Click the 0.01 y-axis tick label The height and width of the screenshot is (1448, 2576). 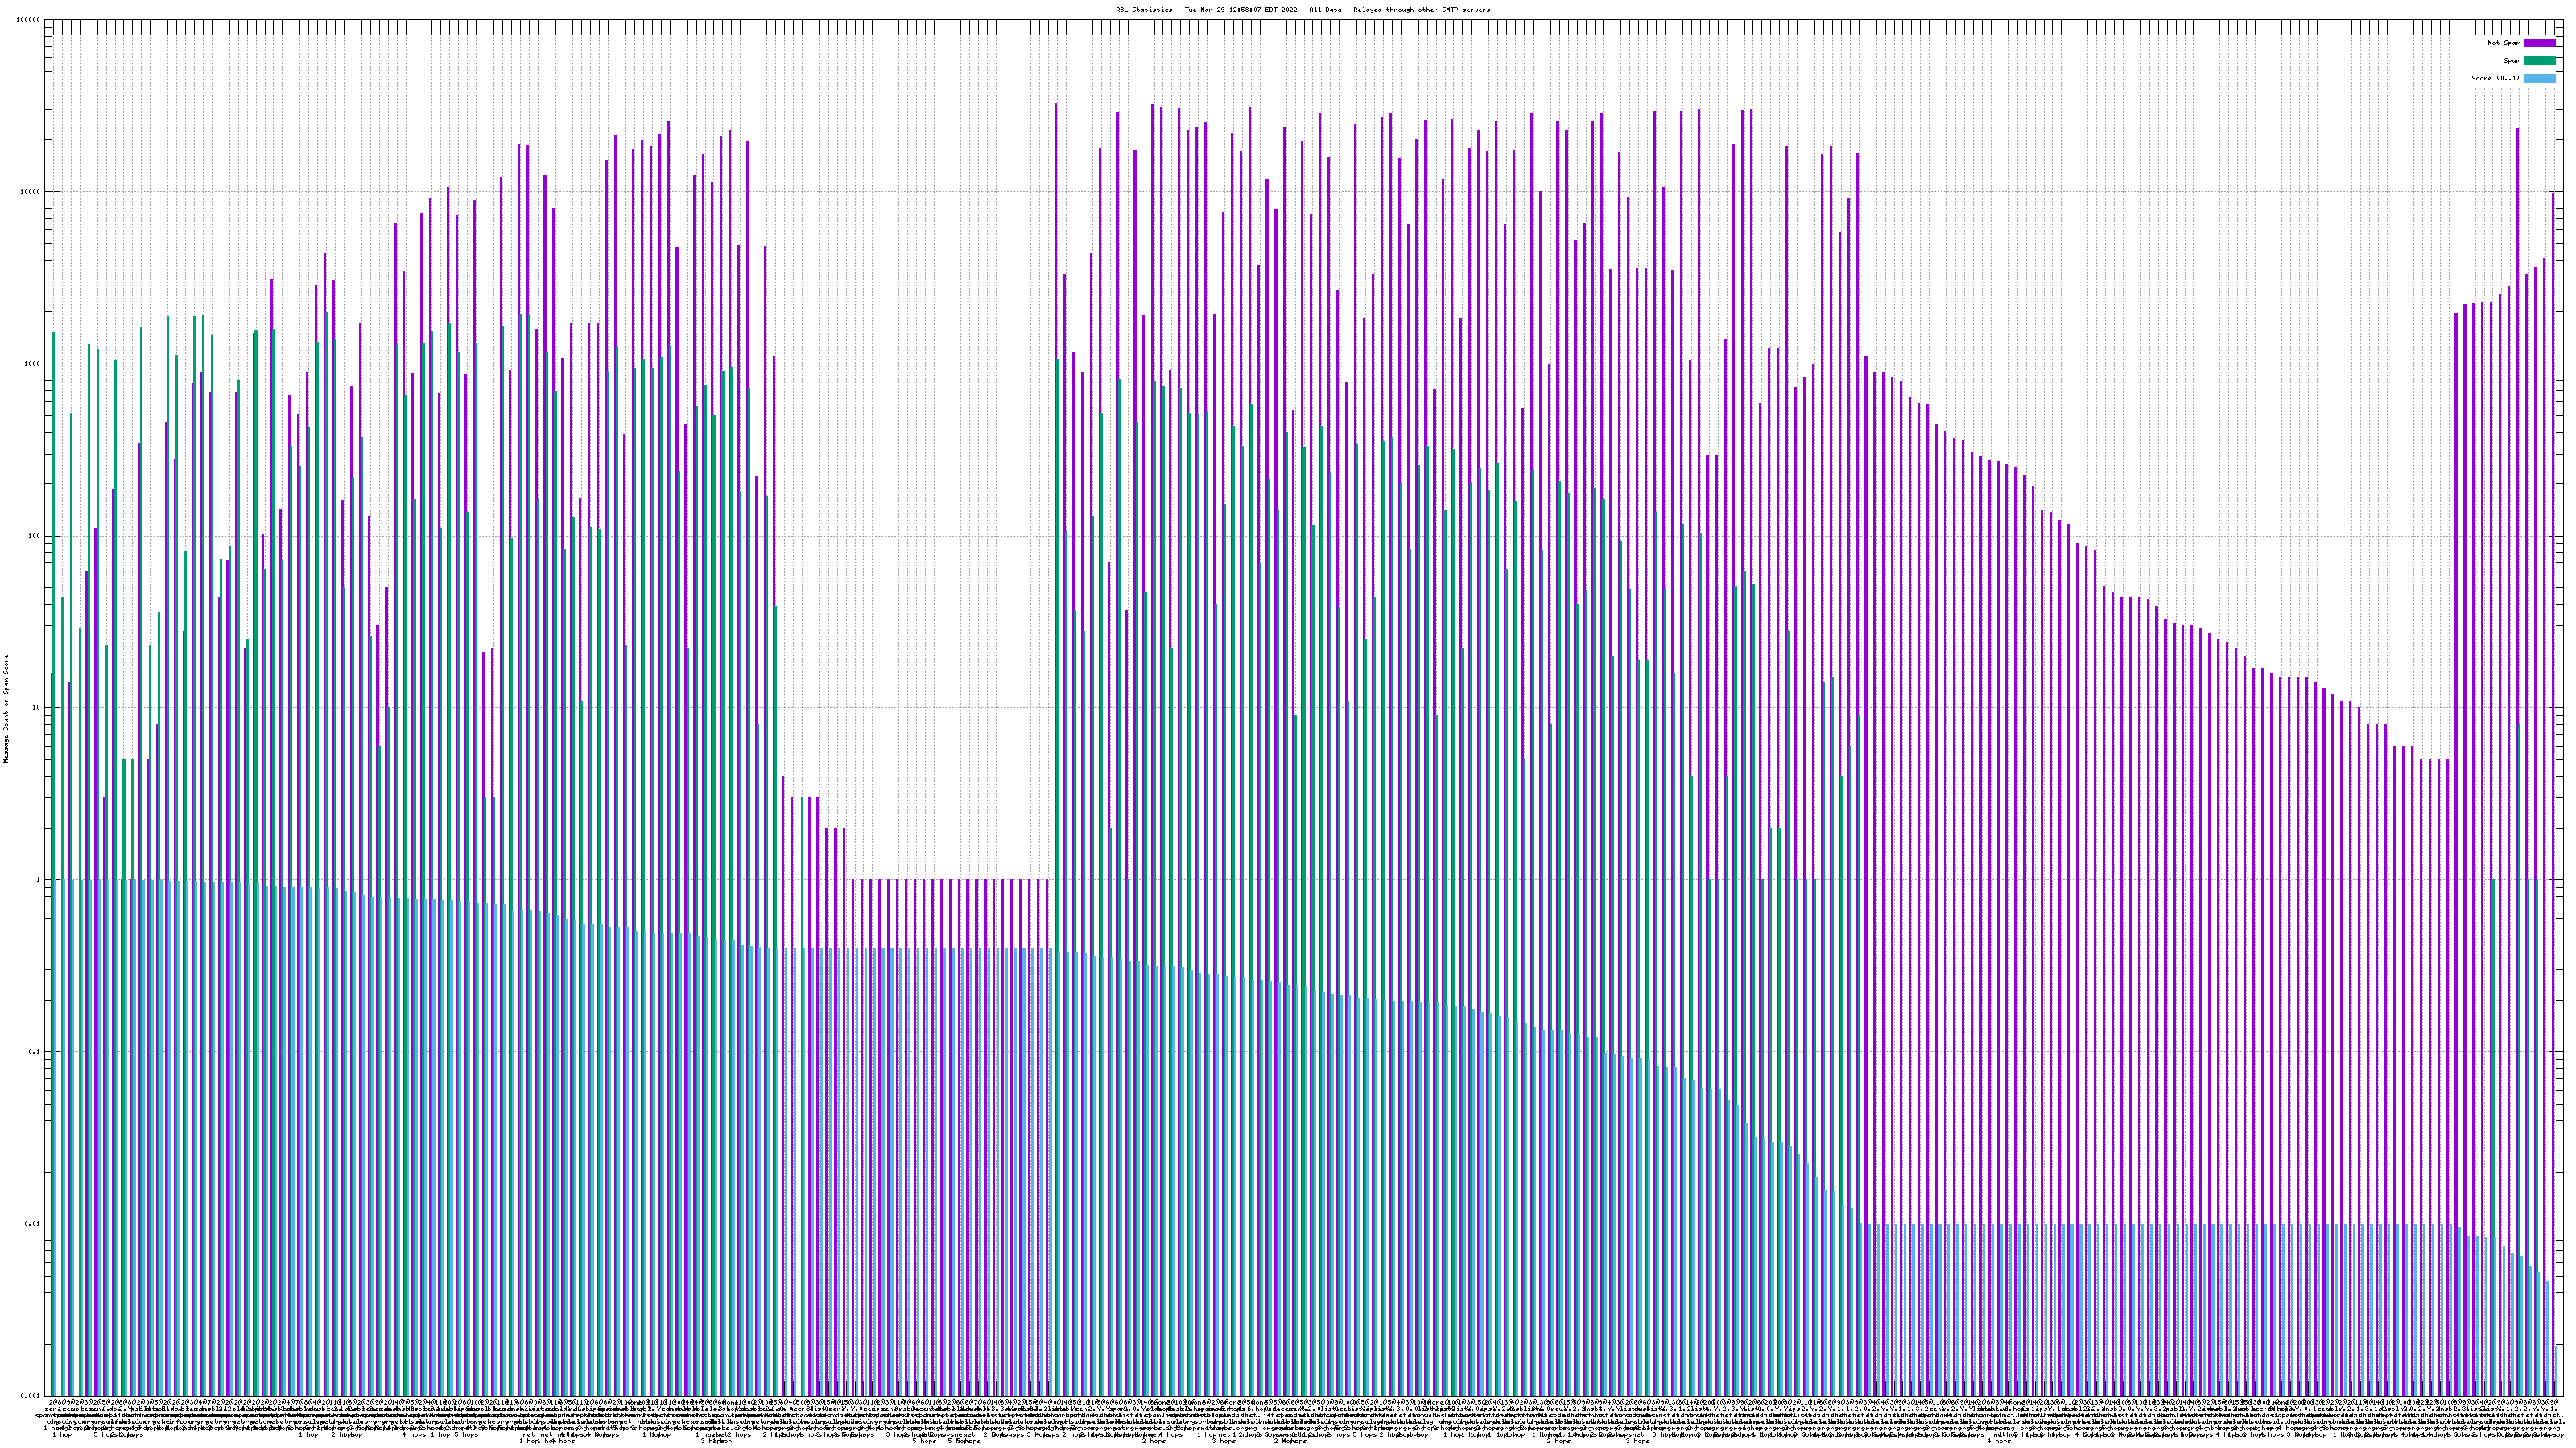pyautogui.click(x=34, y=1223)
